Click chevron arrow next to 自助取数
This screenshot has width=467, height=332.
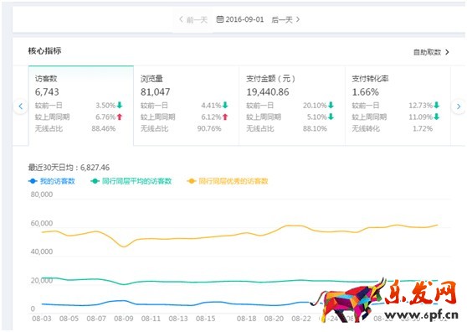447,52
